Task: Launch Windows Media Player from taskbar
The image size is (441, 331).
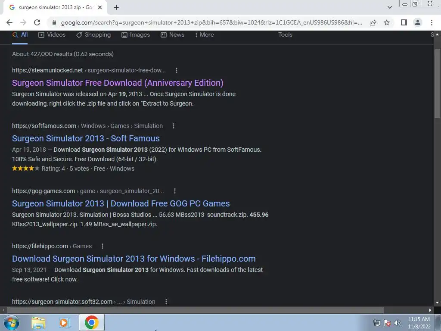Action: tap(64, 323)
